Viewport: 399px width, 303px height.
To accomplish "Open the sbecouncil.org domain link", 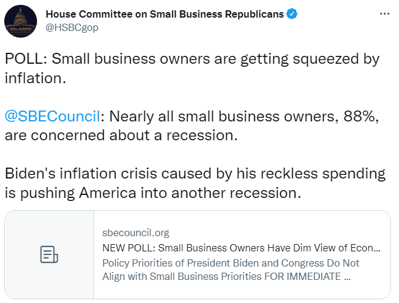I will 135,233.
